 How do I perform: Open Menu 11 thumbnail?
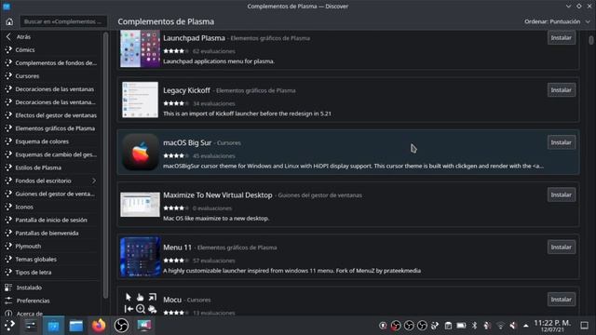tap(140, 257)
